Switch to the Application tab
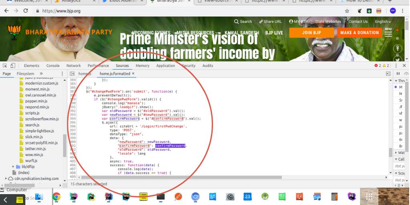Viewport: 410px width, 205px height. [x=165, y=66]
